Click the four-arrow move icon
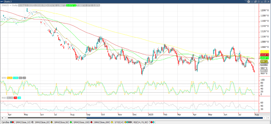 click(258, 2)
